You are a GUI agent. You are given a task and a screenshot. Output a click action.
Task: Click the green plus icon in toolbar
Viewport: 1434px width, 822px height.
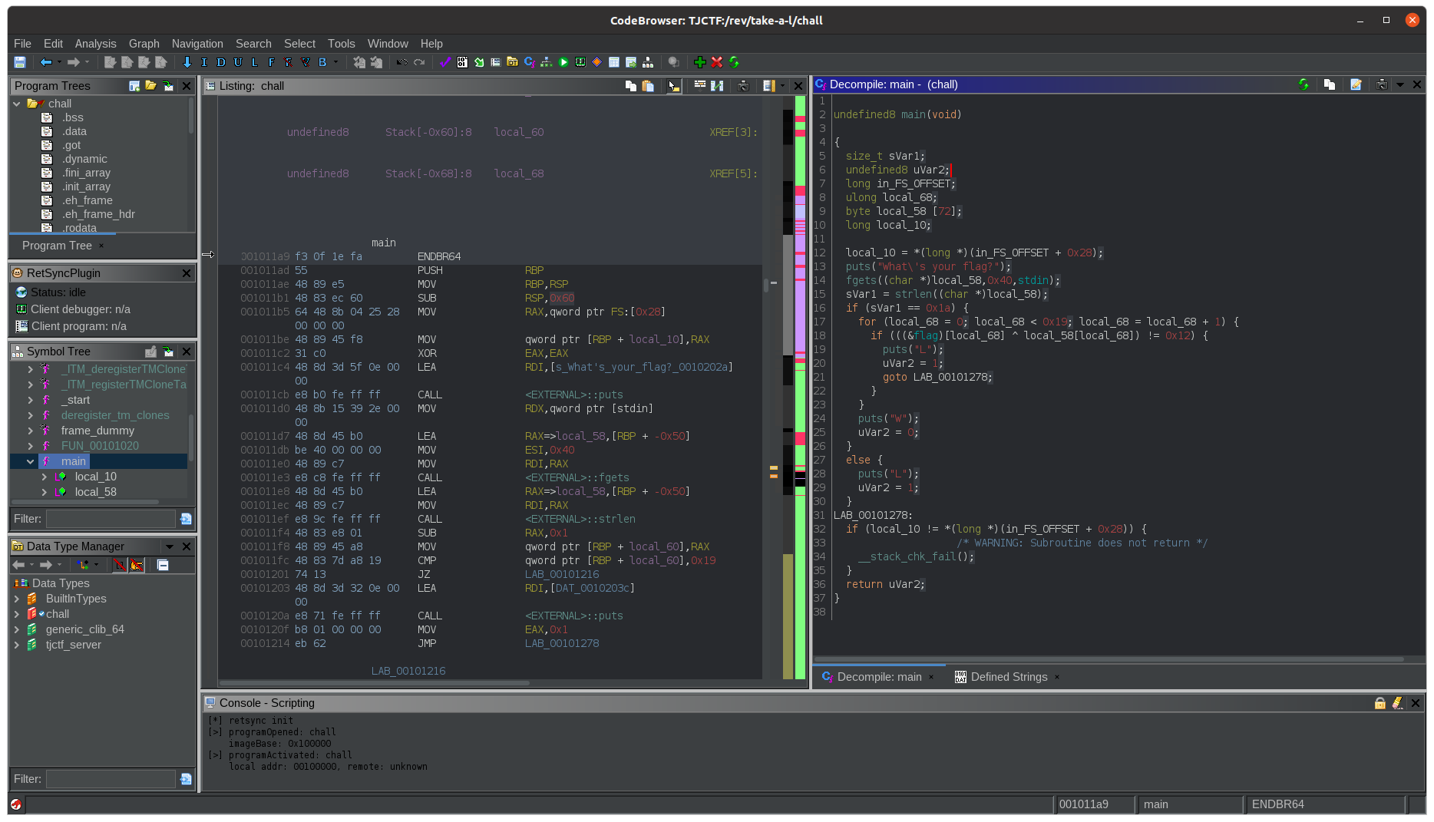[699, 62]
